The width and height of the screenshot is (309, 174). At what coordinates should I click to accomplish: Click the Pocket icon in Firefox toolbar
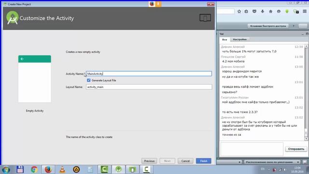(254, 12)
